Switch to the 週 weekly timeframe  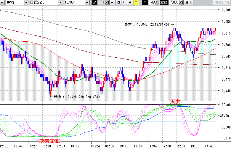[x=118, y=3]
